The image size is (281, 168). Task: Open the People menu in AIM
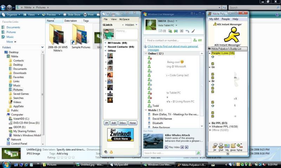(x=226, y=19)
